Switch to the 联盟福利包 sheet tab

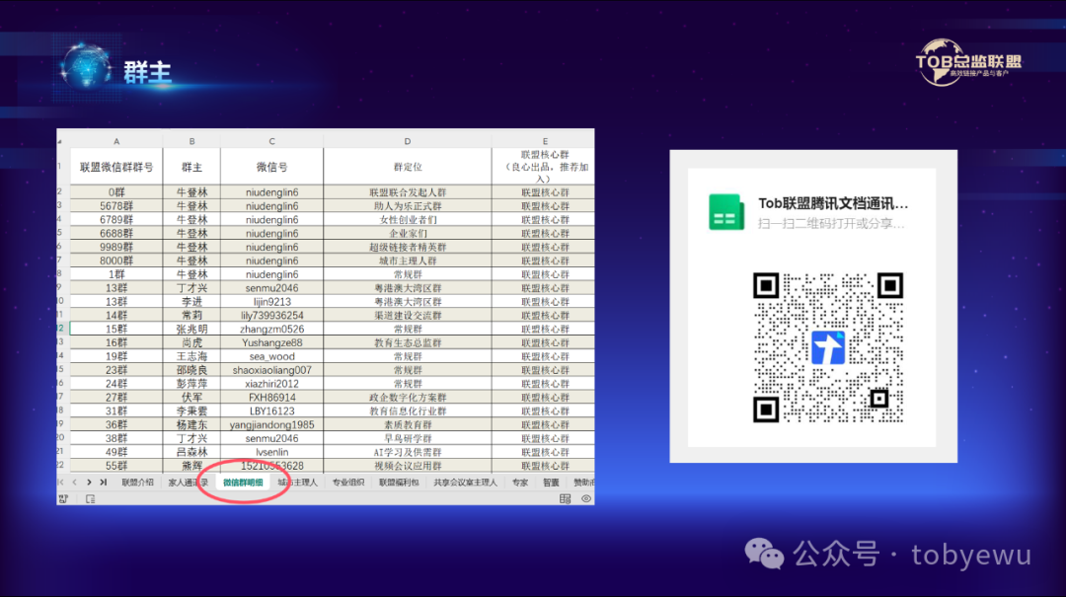399,483
